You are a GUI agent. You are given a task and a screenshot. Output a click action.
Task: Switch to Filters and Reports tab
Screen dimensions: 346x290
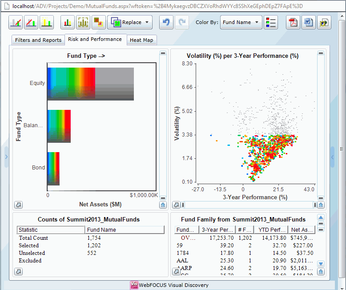coord(38,40)
